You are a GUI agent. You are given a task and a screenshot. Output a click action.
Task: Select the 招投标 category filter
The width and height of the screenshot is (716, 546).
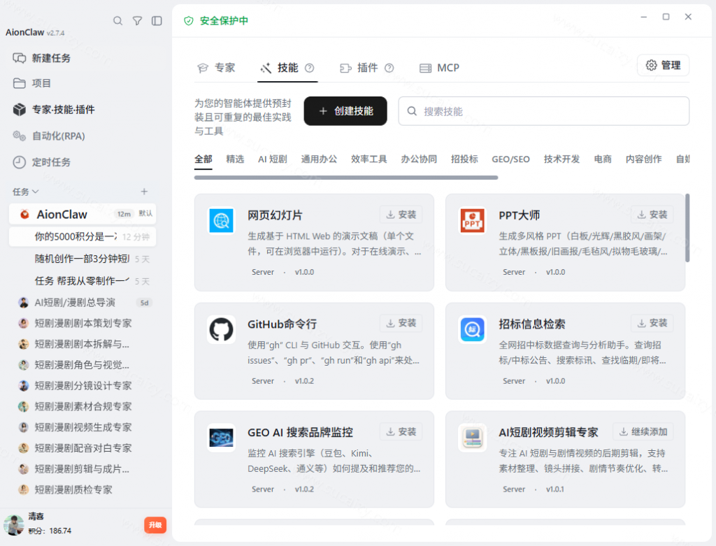pos(464,159)
